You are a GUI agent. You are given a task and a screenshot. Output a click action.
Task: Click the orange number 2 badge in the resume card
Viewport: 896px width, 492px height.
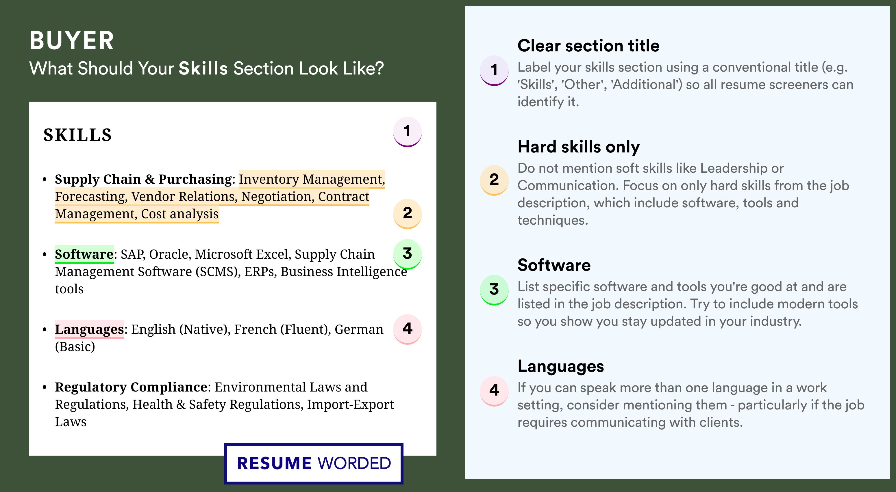tap(407, 213)
